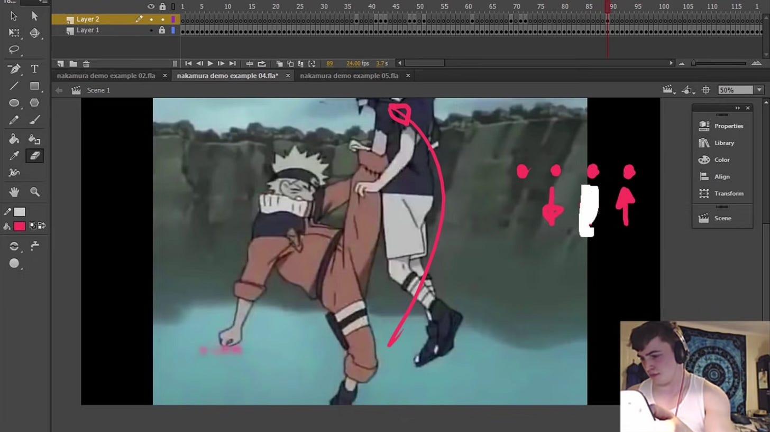Pick the Eyedropper tool

pos(14,156)
